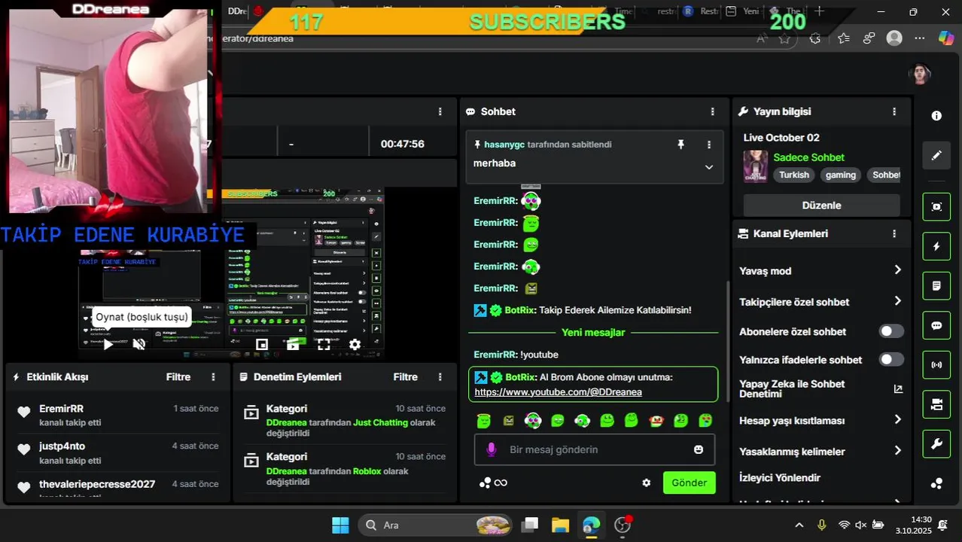Open Denetim Eylemleri three-dot menu
This screenshot has width=962, height=542.
440,377
